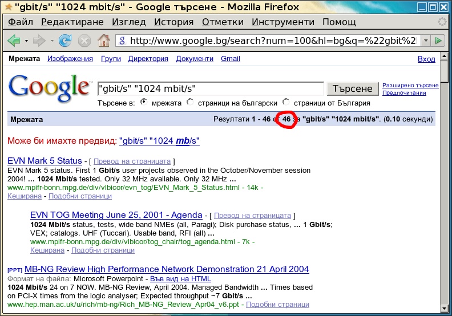Go to the Home page icon
452x316 pixels.
pos(104,40)
